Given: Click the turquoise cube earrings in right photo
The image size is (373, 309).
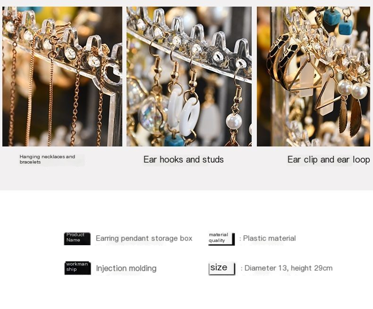Looking at the screenshot, I should tap(338, 21).
